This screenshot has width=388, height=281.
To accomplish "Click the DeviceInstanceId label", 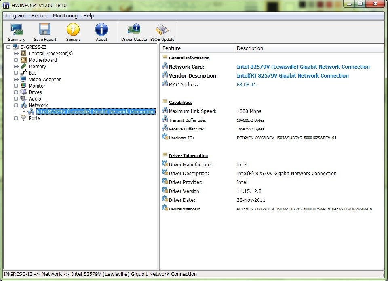I will coord(185,209).
